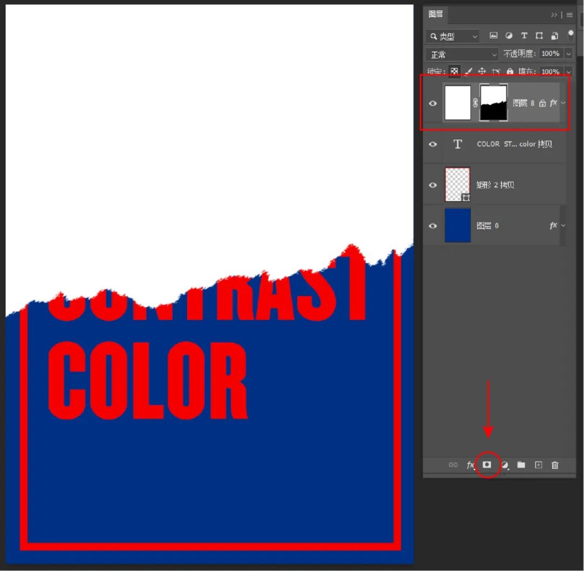Viewport: 584px width, 571px height.
Task: Toggle lock transparent pixels button
Action: (454, 71)
